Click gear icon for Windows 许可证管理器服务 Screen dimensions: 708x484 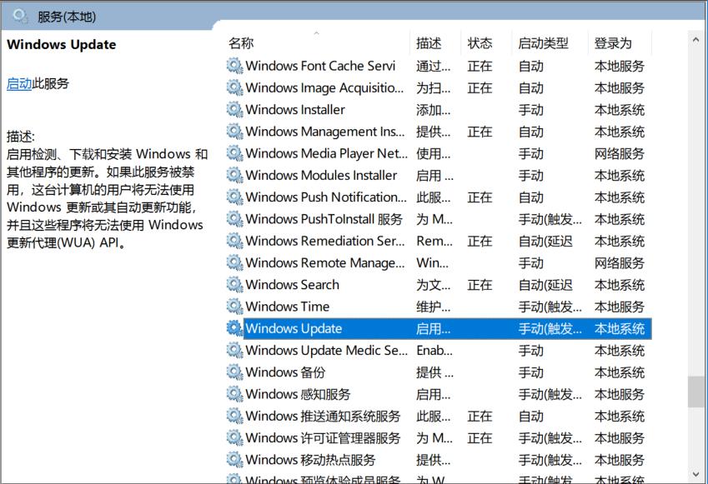(x=235, y=437)
